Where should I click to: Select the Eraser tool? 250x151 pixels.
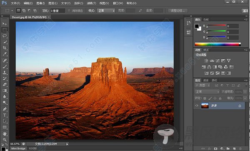point(5,85)
